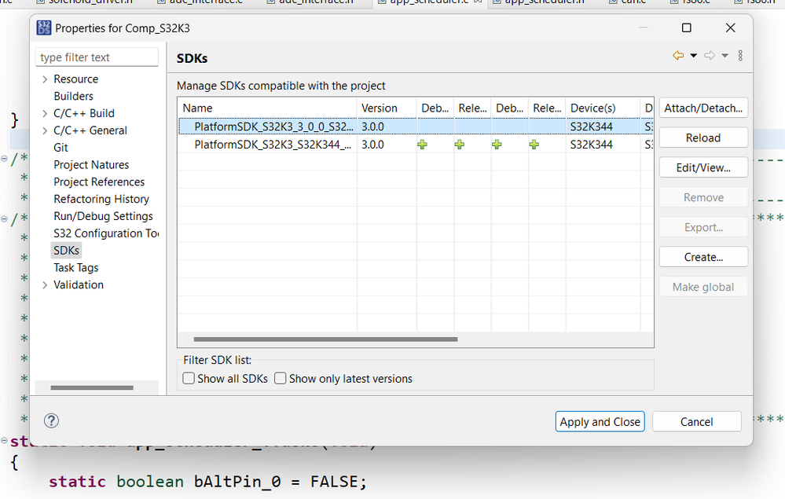Click the Cancel button

tap(696, 421)
